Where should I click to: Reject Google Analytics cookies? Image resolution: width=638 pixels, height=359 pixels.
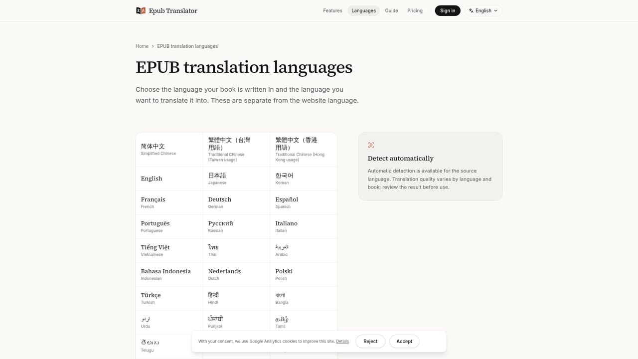click(x=370, y=341)
